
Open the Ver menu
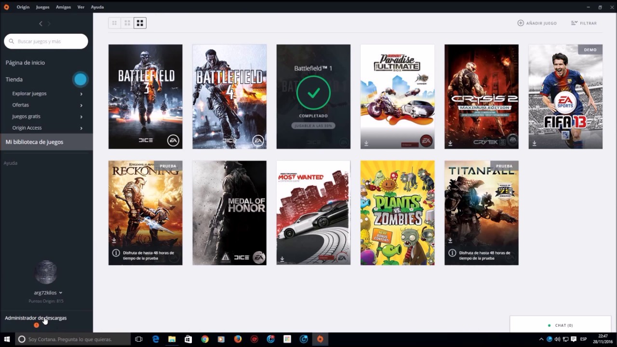[81, 7]
